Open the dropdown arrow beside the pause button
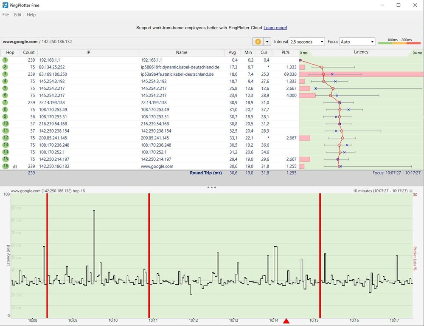This screenshot has height=326, width=424. click(267, 42)
